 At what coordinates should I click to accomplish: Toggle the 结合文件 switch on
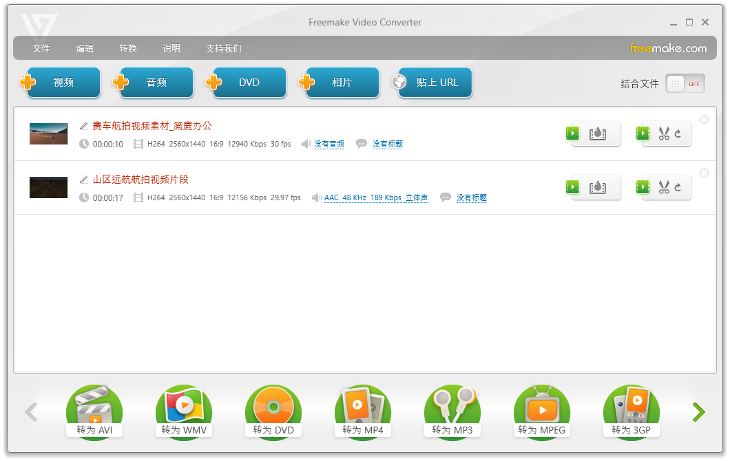click(x=685, y=83)
